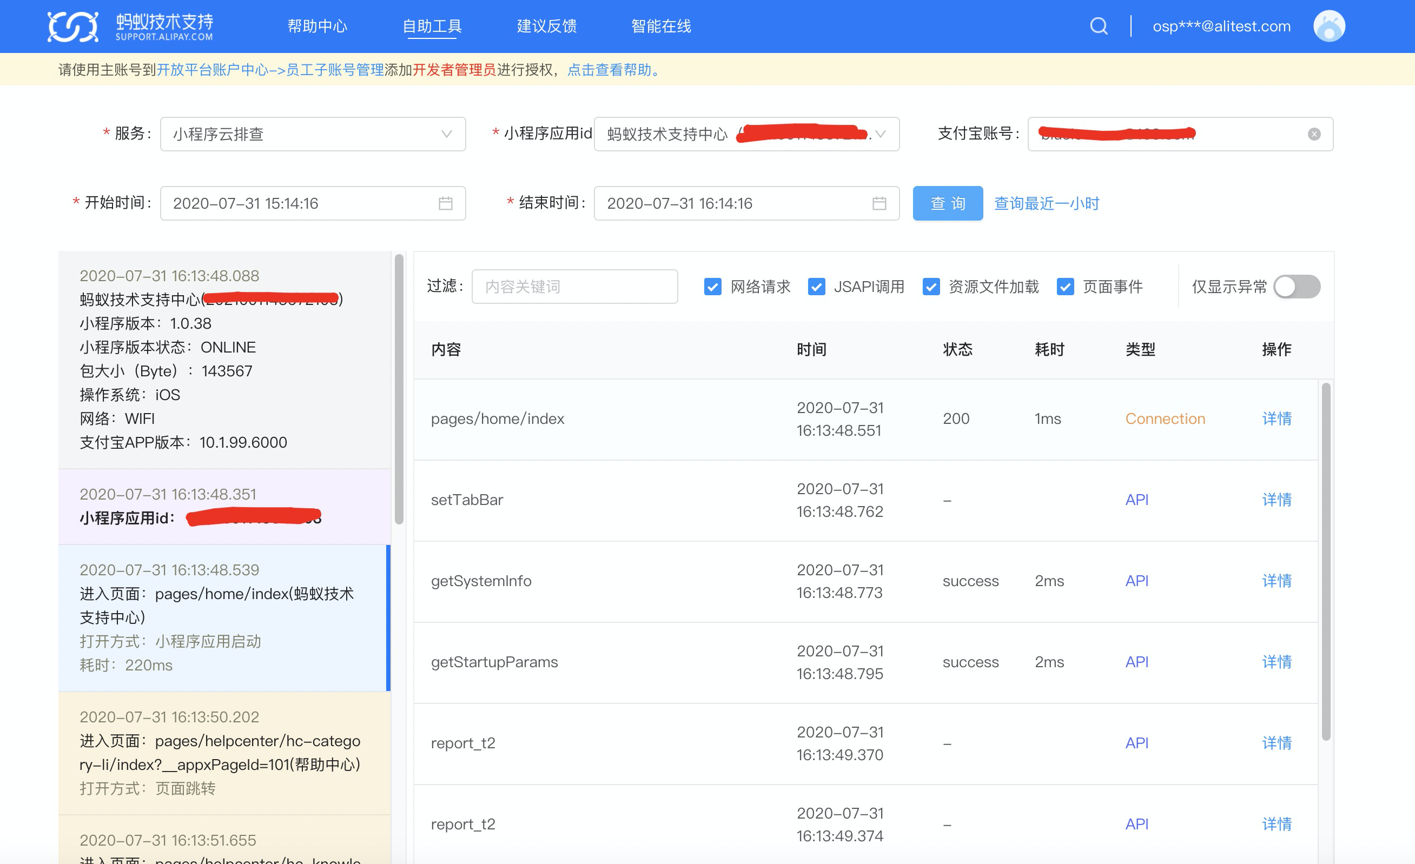Click the 内容 column header

tap(446, 349)
